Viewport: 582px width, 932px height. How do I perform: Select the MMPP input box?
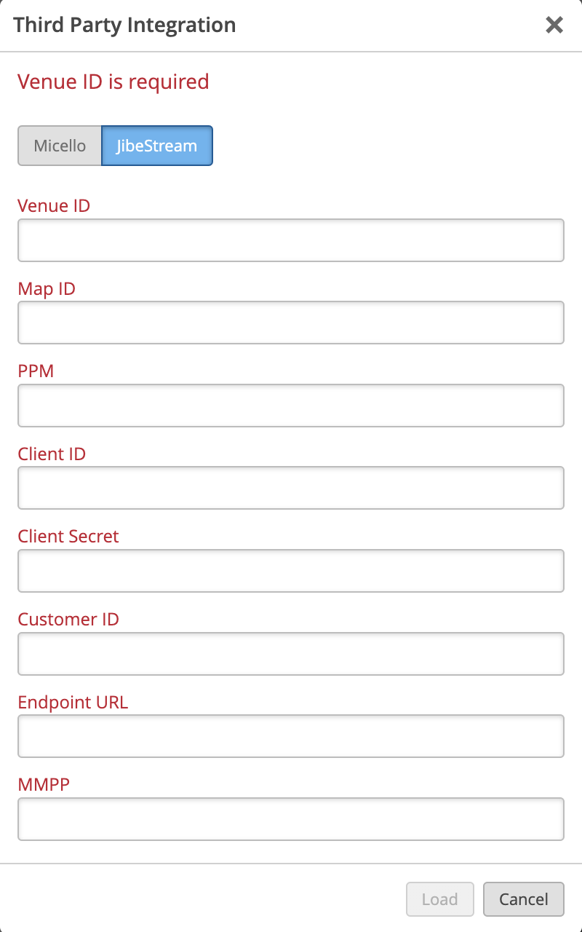(x=291, y=819)
